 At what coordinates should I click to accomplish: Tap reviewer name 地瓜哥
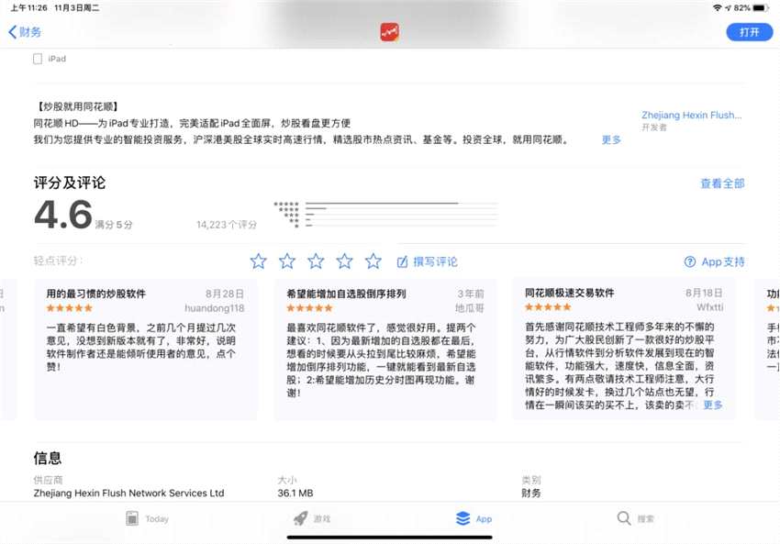[470, 308]
